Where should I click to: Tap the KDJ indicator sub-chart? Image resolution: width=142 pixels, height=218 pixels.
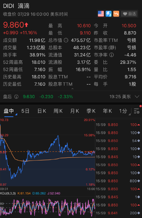(x=48, y=207)
